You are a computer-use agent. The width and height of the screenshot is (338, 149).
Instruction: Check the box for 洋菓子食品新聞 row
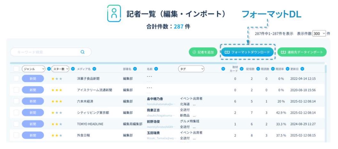pos(16,79)
